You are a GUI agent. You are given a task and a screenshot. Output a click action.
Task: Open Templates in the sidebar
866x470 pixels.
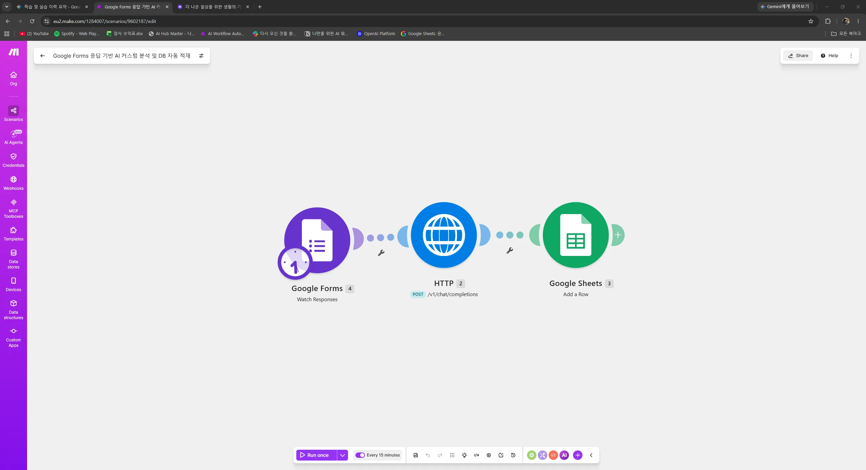[x=14, y=234]
